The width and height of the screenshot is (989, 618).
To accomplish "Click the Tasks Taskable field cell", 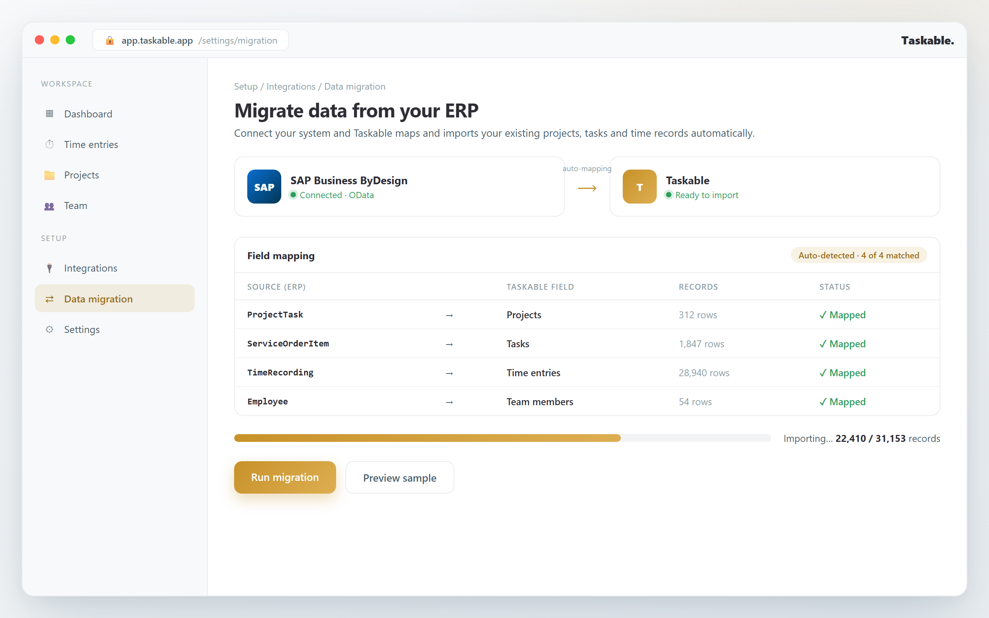I will click(x=518, y=344).
